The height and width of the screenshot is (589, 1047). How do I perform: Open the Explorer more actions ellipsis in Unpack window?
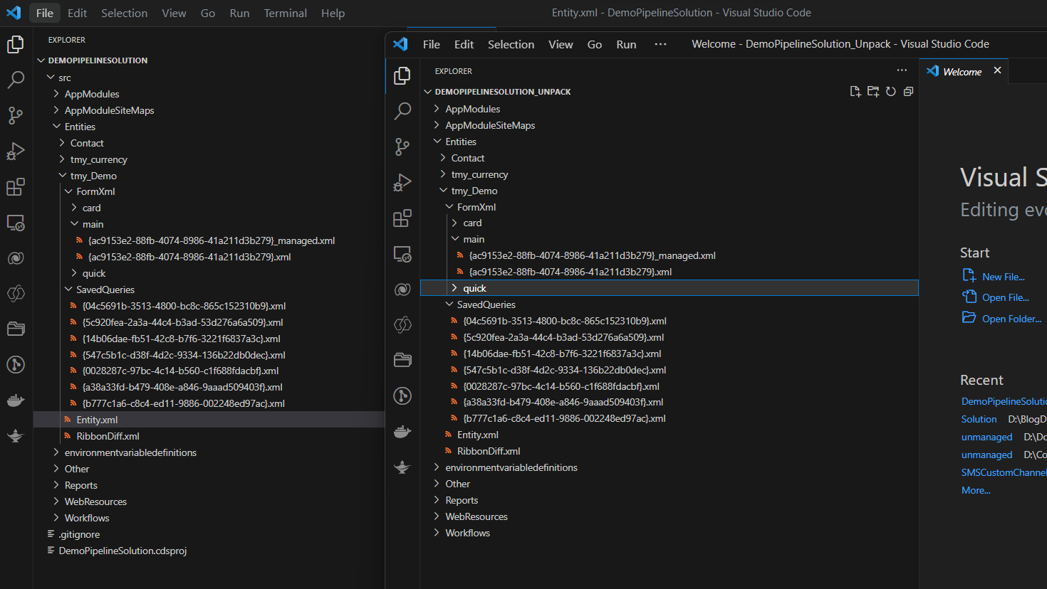pos(902,70)
